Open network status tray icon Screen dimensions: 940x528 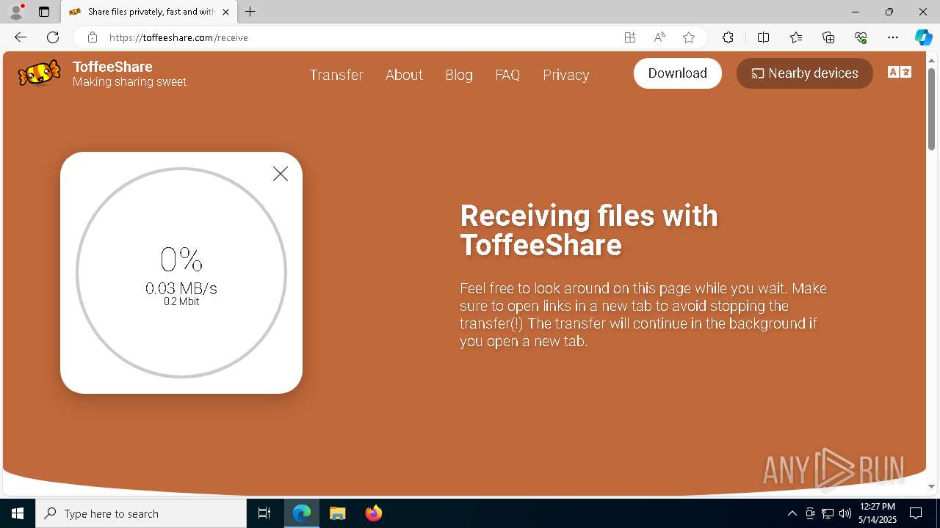828,513
